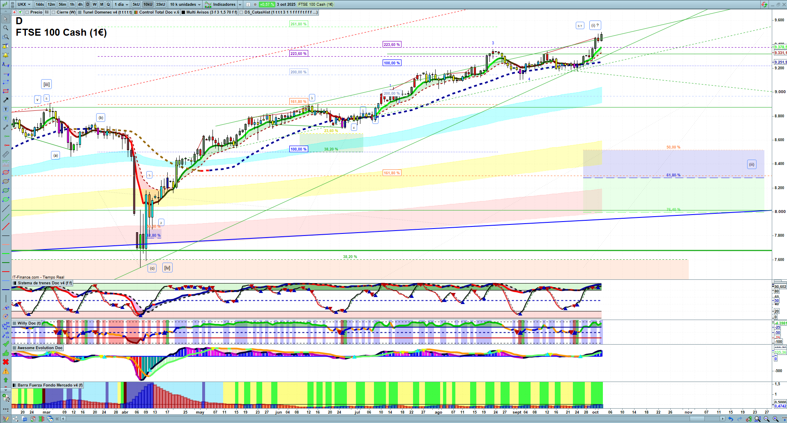Click the horizontal time scrollbar
Viewport: 787px width, 423px height.
(392, 419)
